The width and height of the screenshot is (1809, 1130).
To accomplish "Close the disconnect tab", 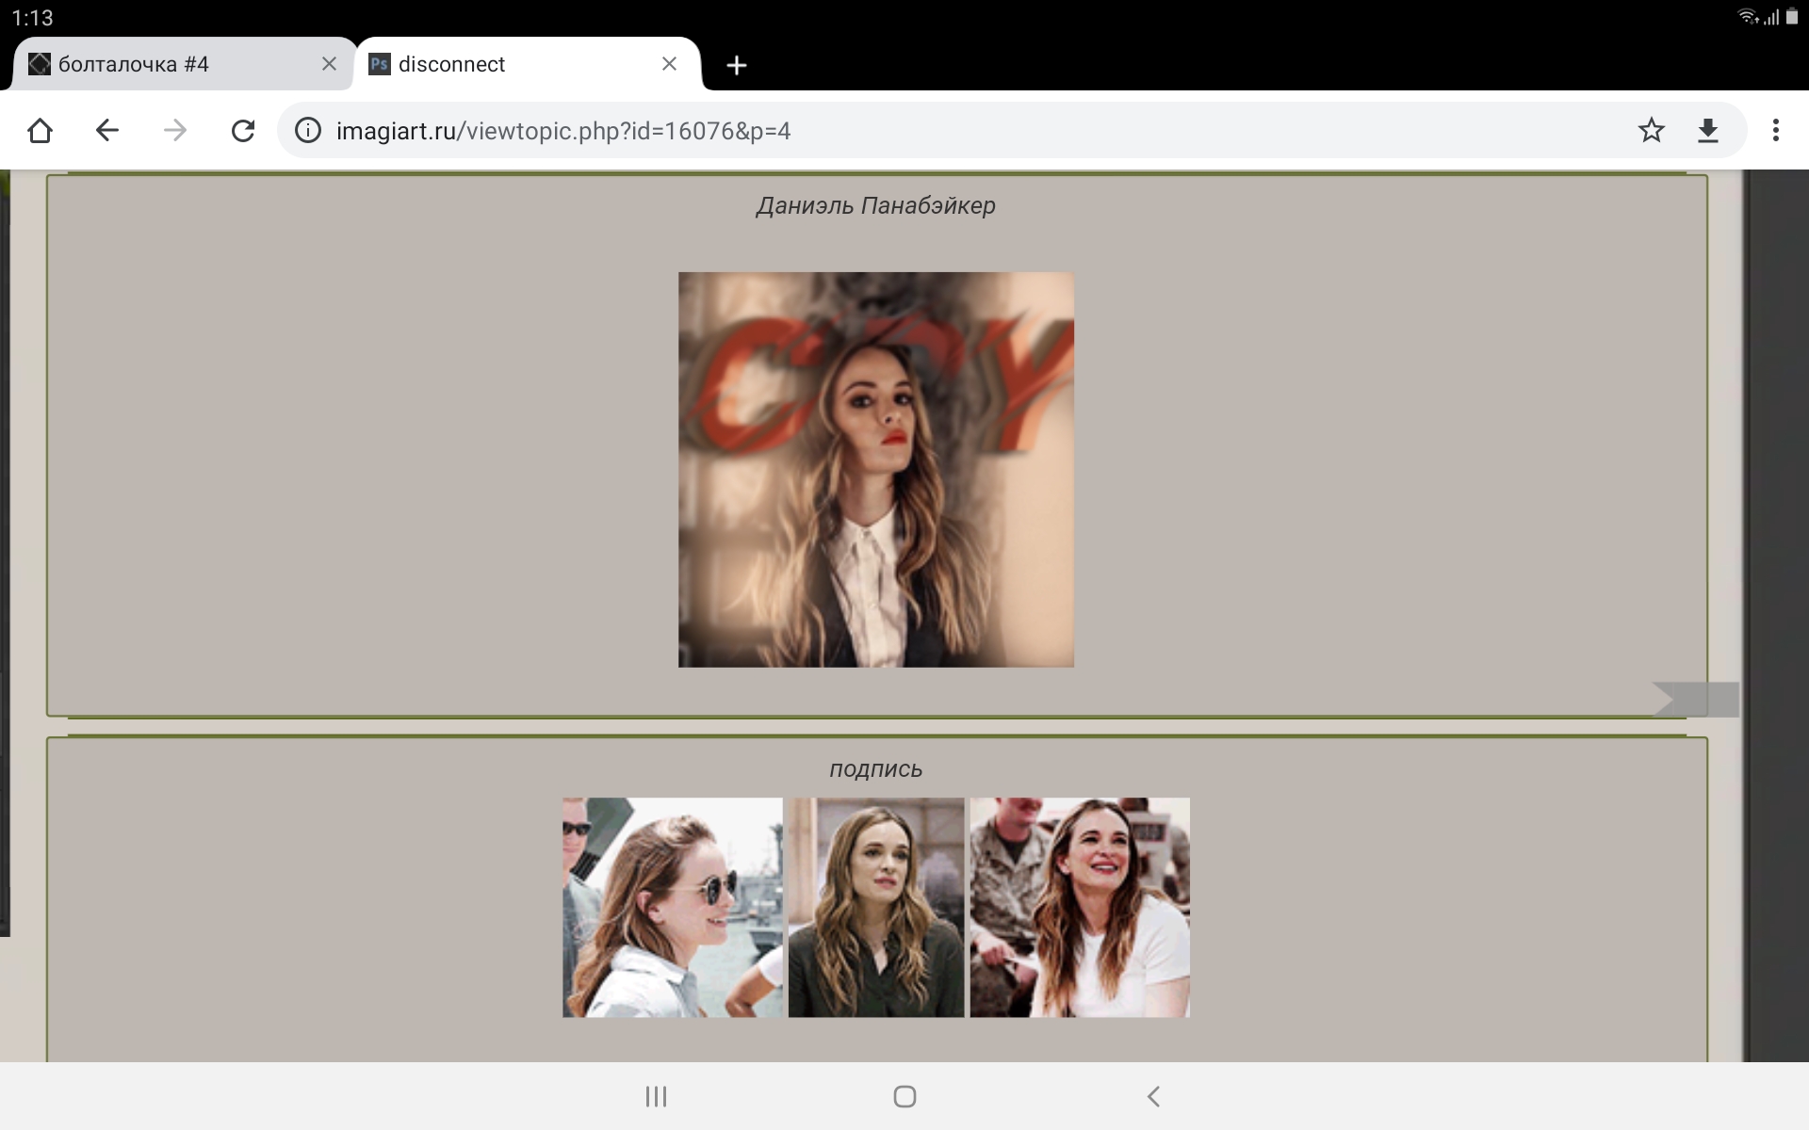I will pyautogui.click(x=669, y=63).
